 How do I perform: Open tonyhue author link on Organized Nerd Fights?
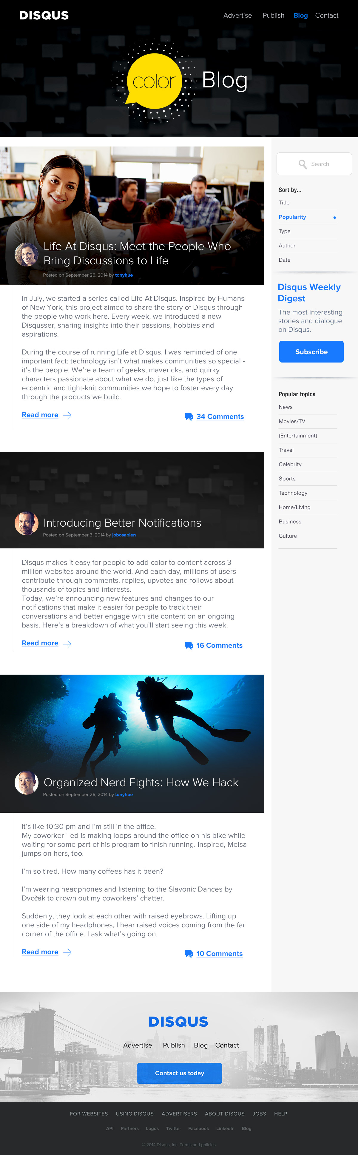coord(124,795)
